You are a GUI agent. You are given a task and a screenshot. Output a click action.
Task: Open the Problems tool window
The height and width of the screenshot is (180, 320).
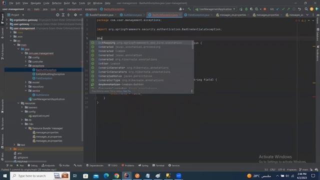tap(128, 165)
